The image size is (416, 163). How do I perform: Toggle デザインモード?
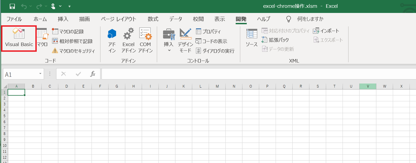point(185,40)
